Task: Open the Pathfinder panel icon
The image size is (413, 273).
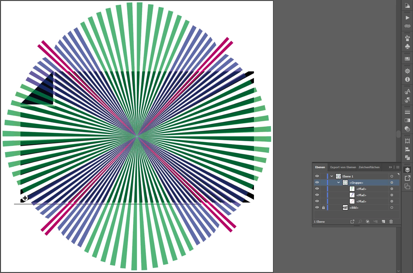Action: point(407,157)
